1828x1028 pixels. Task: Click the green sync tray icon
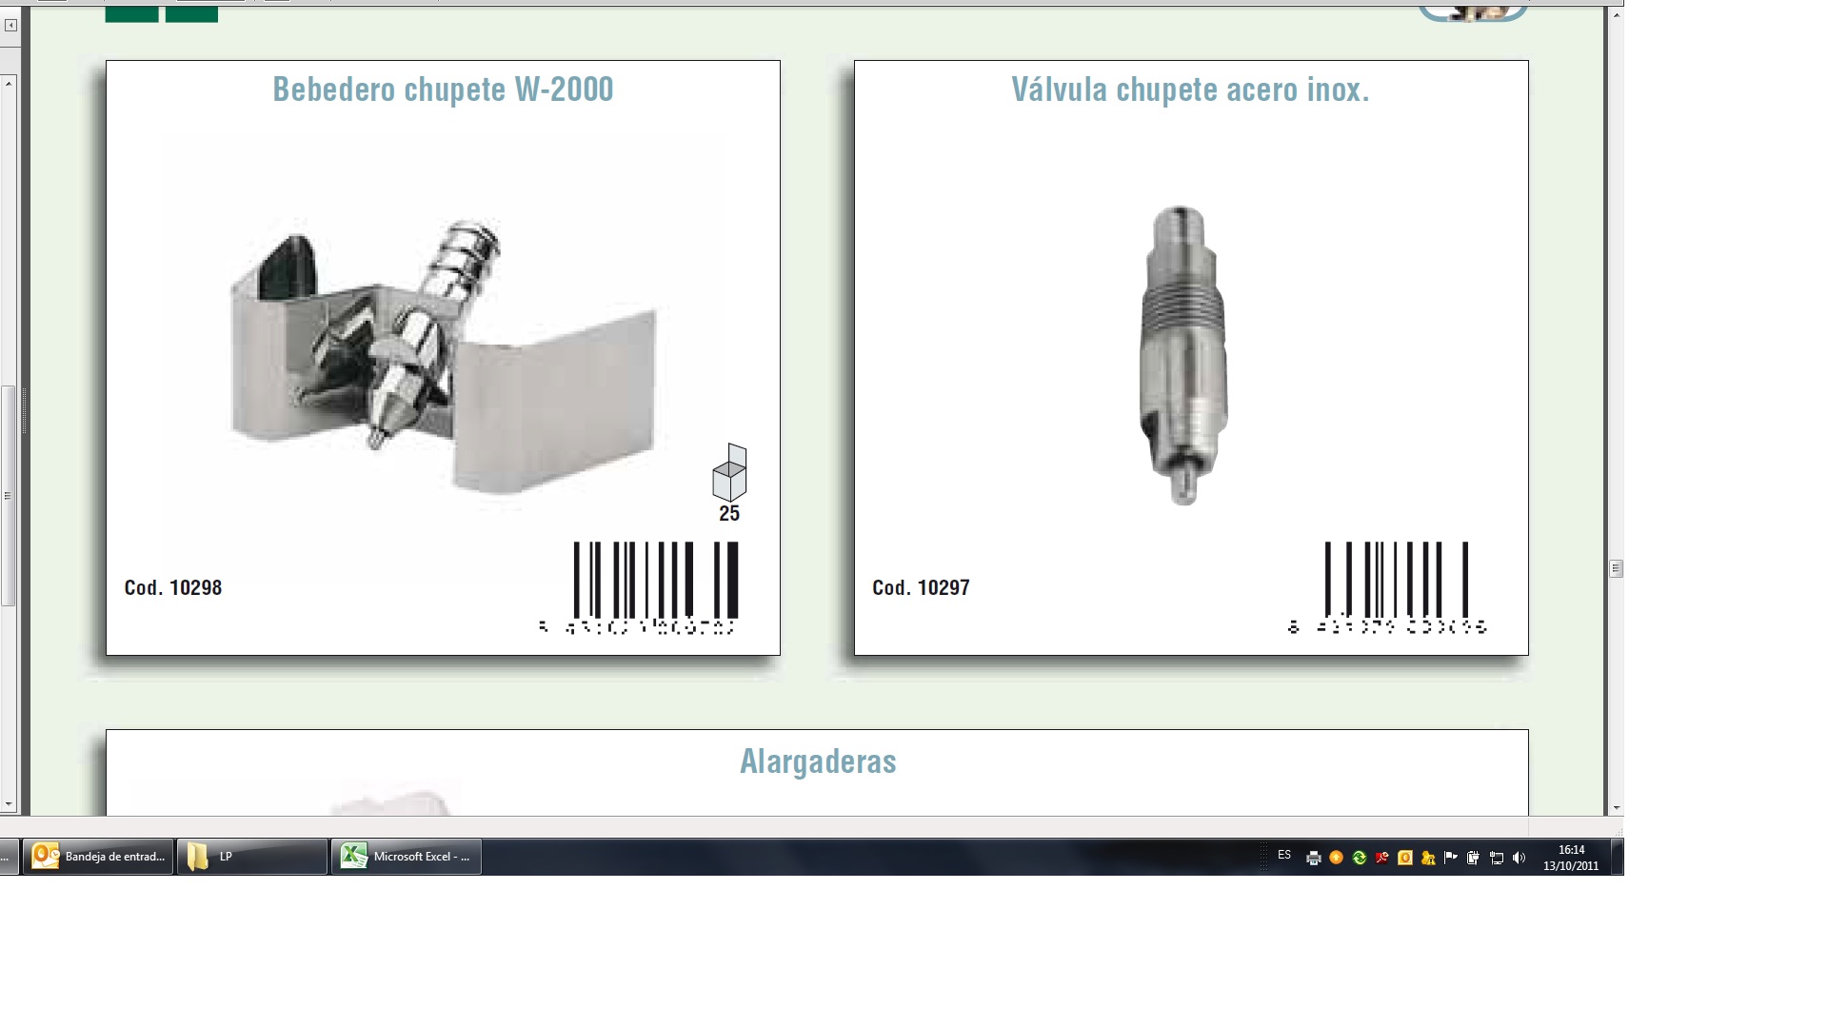(x=1360, y=858)
